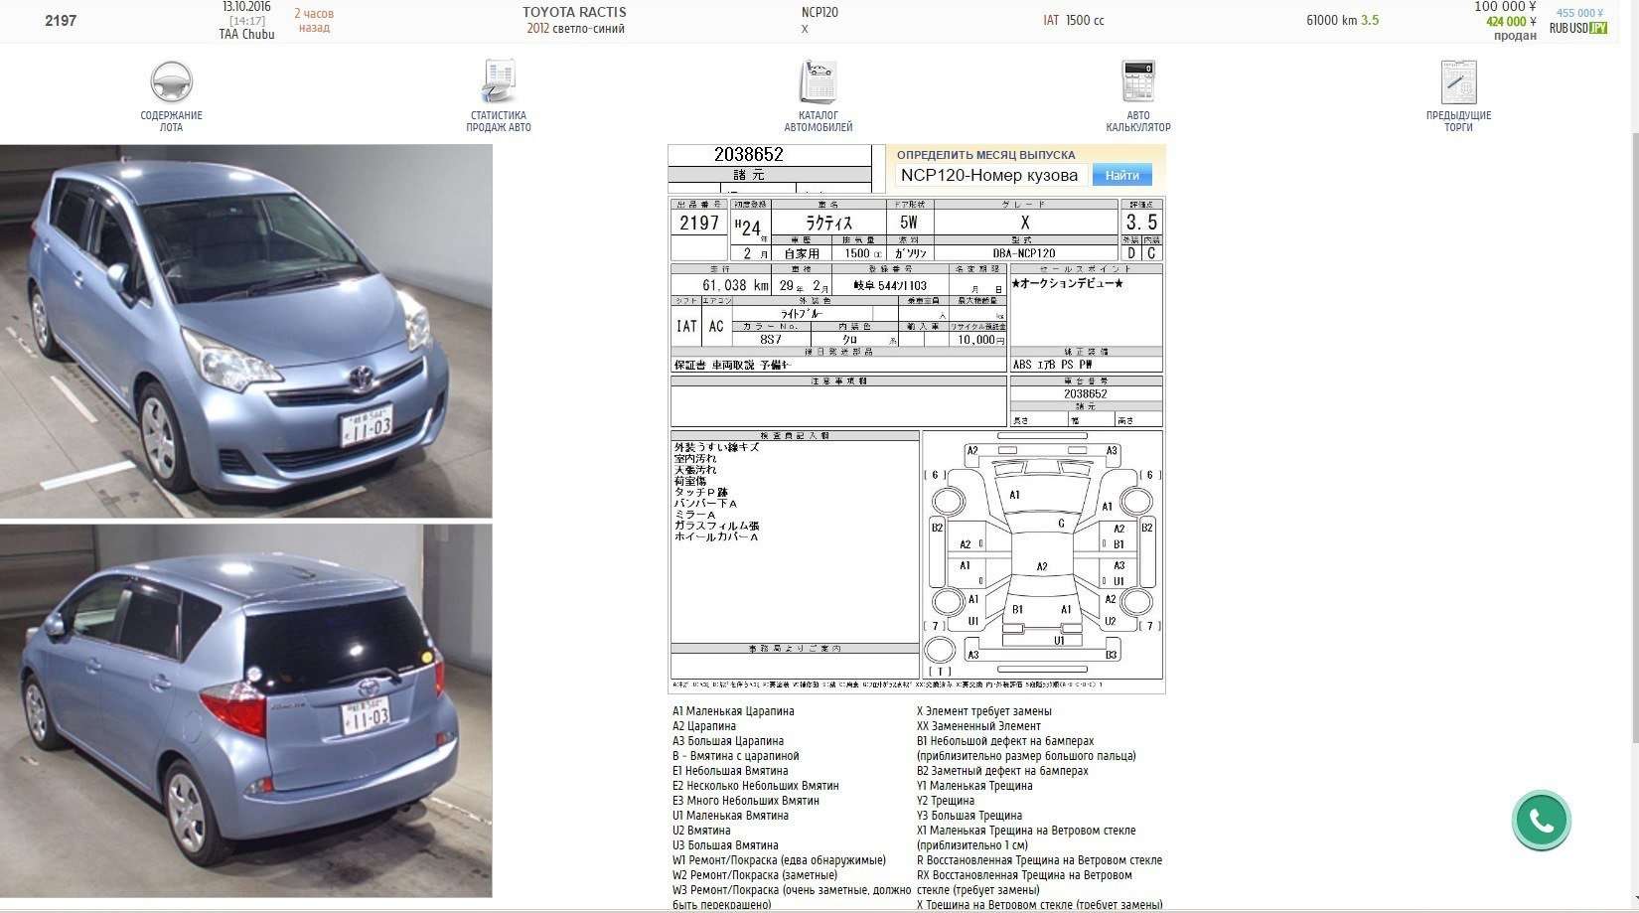Viewport: 1639px width, 913px height.
Task: Click the 424 000 ¥ sold price
Action: click(1511, 21)
